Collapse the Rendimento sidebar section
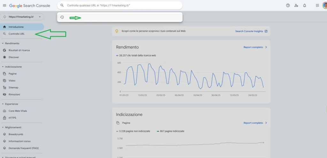The width and height of the screenshot is (327, 158). click(x=3, y=43)
